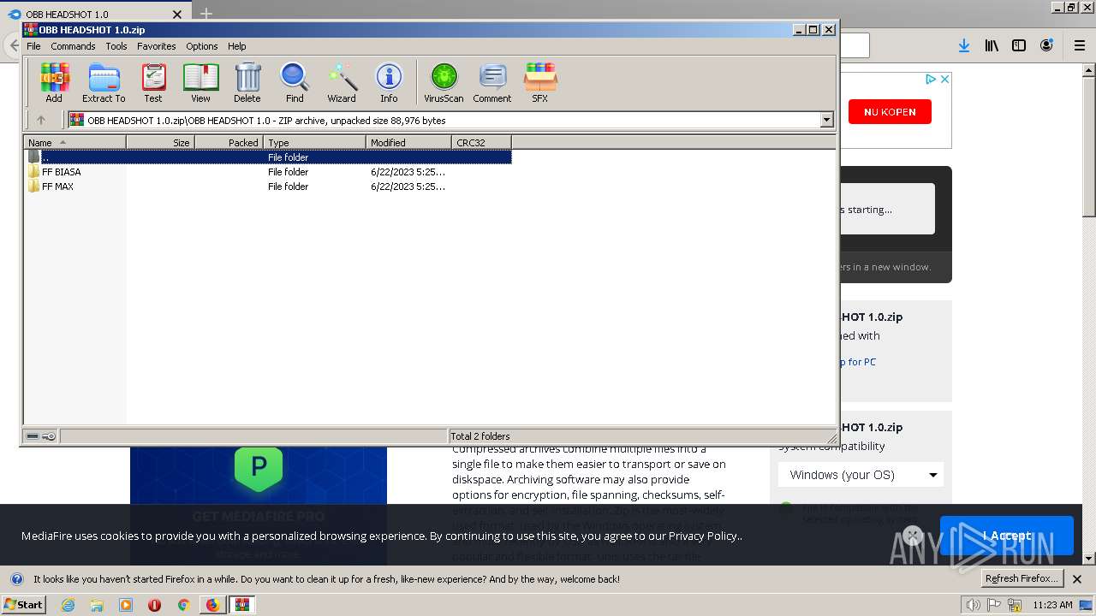Click the WinRAR status bar drive icon
1096x616 pixels.
(33, 436)
